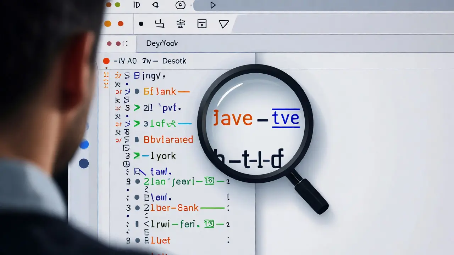Click the red dot before -LY A0

(106, 61)
